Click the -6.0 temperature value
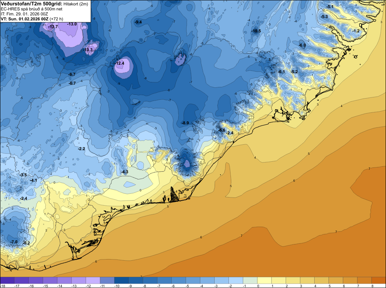The image size is (386, 288). (x=302, y=45)
